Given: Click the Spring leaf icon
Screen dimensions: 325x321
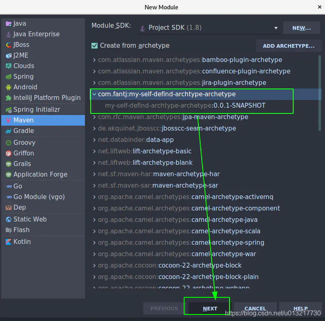Looking at the screenshot, I should pos(9,77).
